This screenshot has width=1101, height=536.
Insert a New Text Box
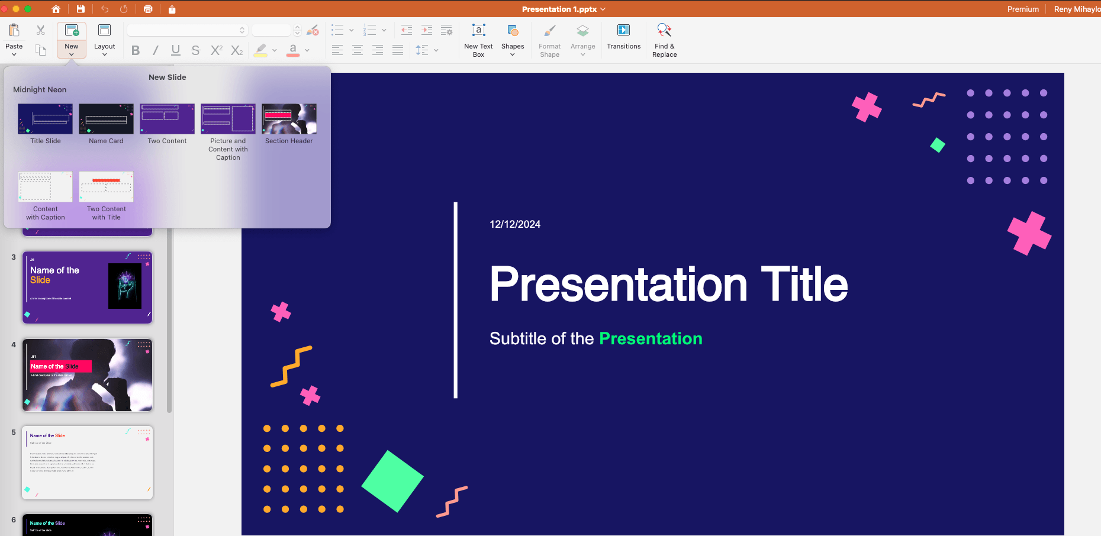tap(478, 40)
